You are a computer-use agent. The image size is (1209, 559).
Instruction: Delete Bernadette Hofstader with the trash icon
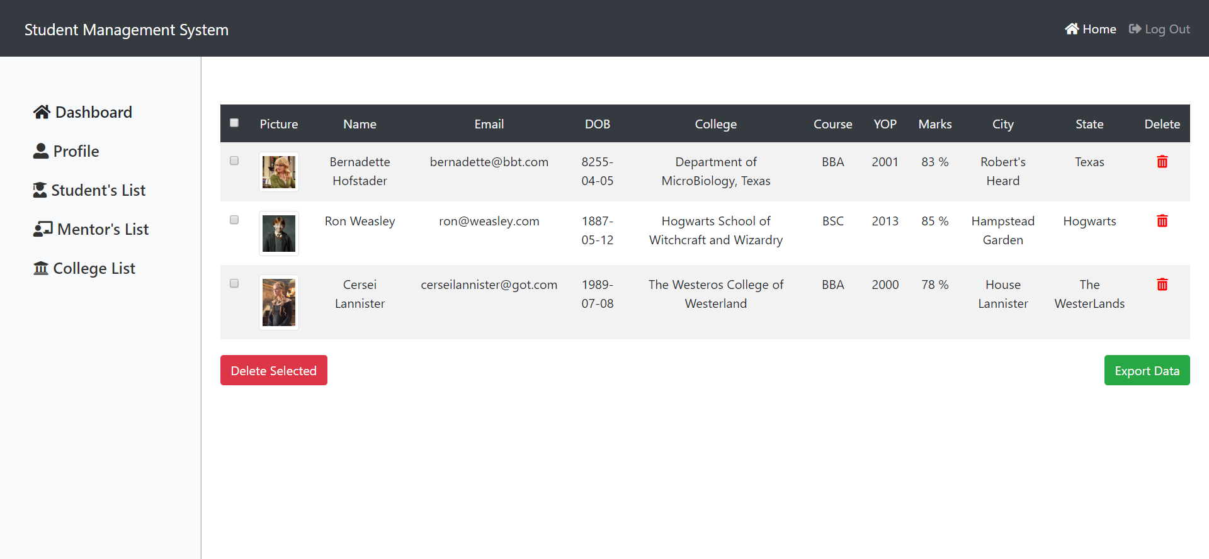(1162, 162)
